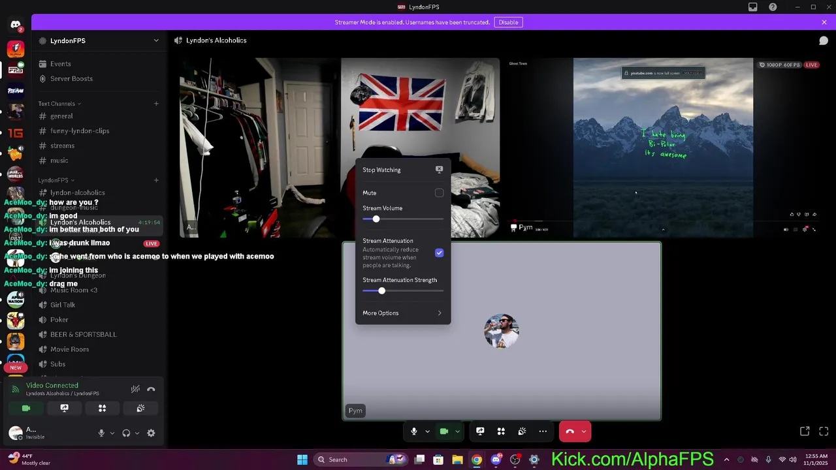The height and width of the screenshot is (470, 836).
Task: Focus Pym's live stream tile
Action: [x=662, y=148]
